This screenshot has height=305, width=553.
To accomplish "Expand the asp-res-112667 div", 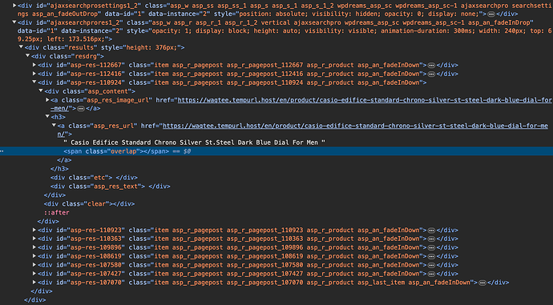I will (34, 65).
